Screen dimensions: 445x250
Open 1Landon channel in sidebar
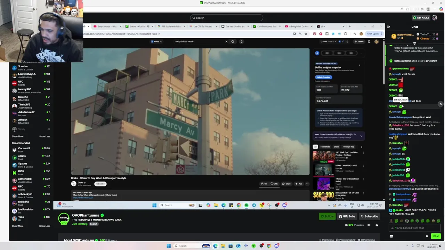31,68
